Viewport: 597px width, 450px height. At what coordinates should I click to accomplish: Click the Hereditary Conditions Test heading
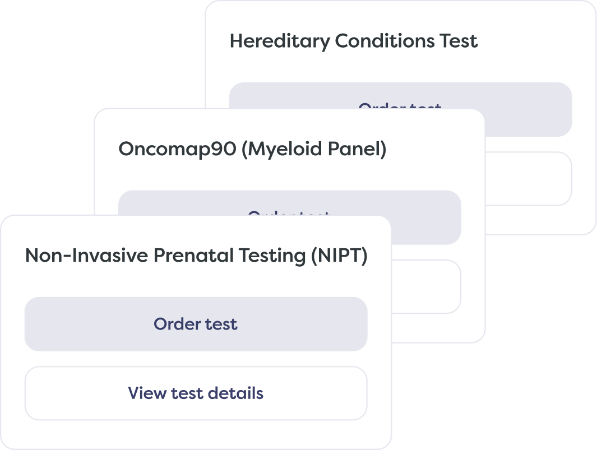pyautogui.click(x=354, y=41)
